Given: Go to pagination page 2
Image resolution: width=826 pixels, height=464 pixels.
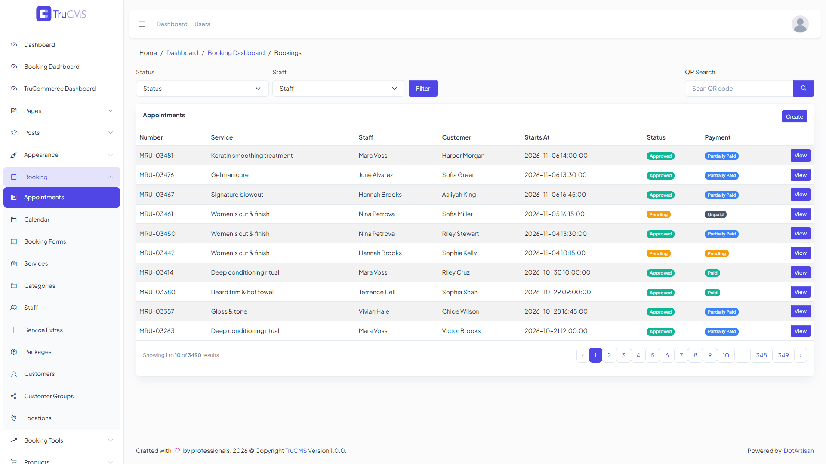Looking at the screenshot, I should click(x=609, y=355).
